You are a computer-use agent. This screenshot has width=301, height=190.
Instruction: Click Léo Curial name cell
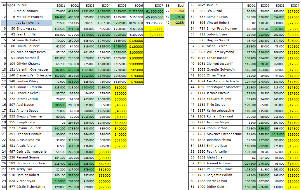point(224,11)
